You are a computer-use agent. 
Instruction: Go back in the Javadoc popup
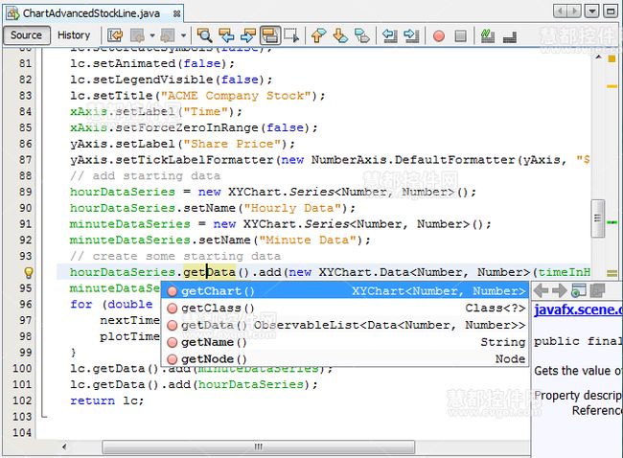point(541,290)
